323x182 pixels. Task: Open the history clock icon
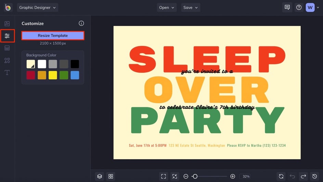point(315,176)
